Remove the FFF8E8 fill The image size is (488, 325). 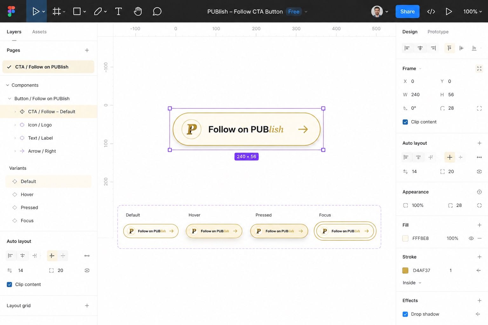[x=479, y=238]
